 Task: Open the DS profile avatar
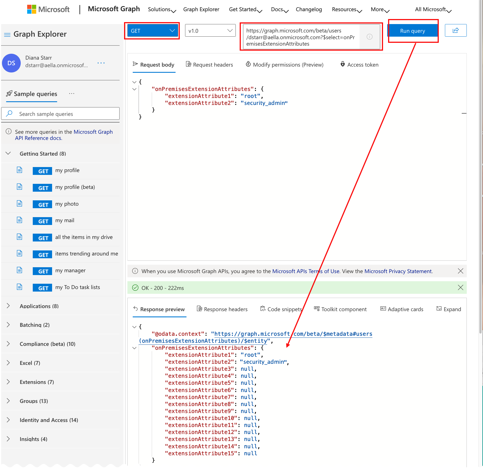click(x=11, y=63)
